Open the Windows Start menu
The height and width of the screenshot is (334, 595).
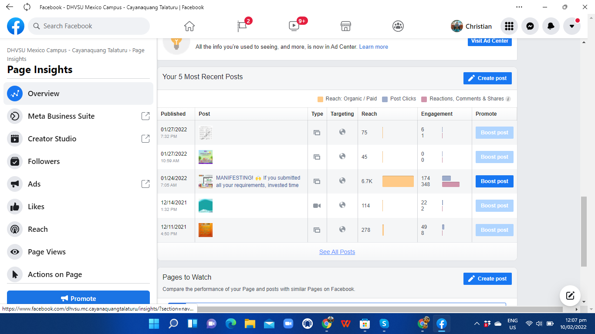point(154,324)
